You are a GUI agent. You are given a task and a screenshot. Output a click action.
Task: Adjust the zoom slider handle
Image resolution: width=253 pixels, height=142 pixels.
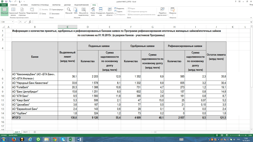pyautogui.click(x=239, y=135)
